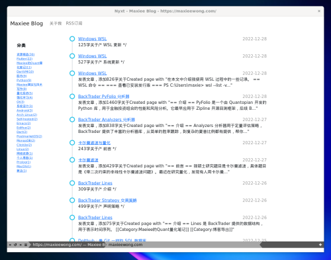Open the Android(3) category
This screenshot has width=331, height=260.
[24, 110]
